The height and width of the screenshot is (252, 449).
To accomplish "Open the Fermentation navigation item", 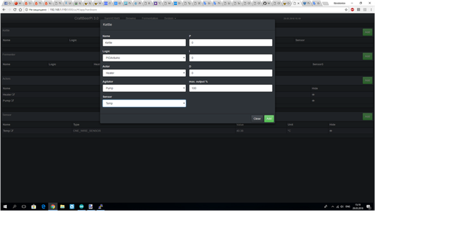I will pos(149,18).
